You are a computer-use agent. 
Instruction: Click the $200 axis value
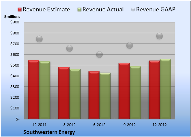coord(15,97)
